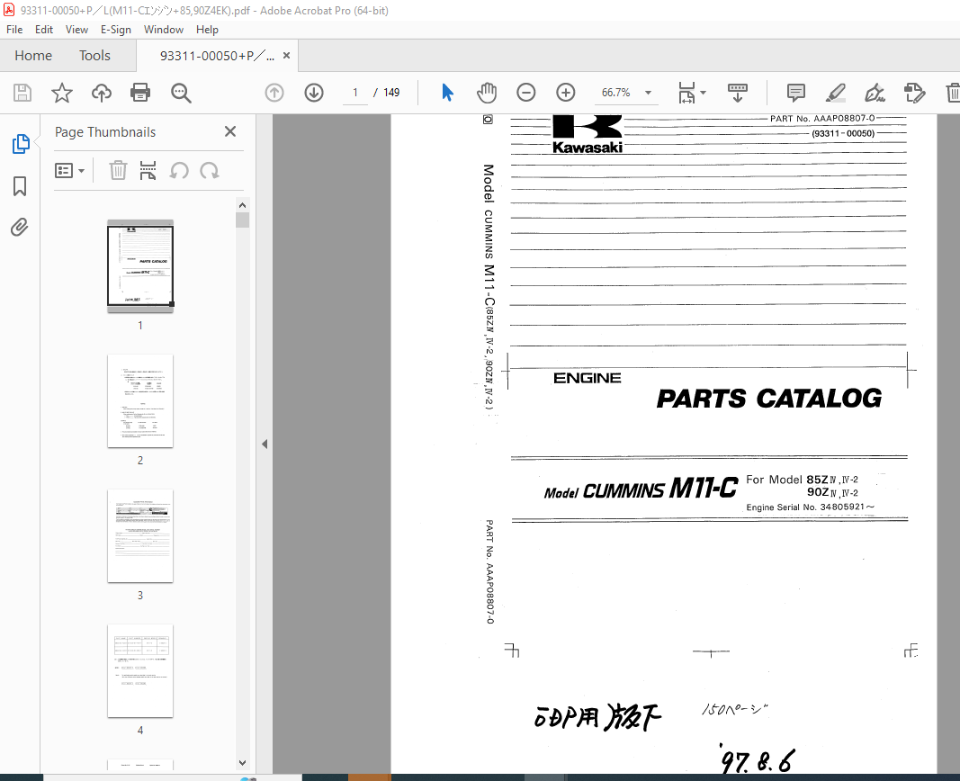This screenshot has height=781, width=960.
Task: Add a comment sticky note
Action: (796, 93)
